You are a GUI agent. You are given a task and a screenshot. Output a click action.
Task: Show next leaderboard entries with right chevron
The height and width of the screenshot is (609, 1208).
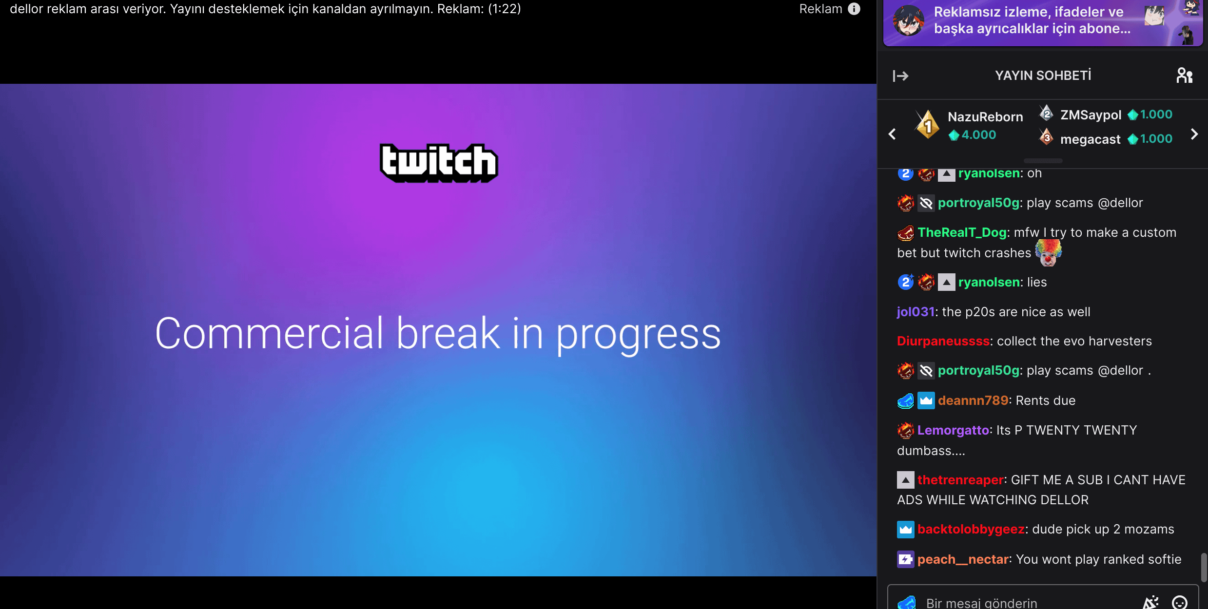tap(1194, 134)
